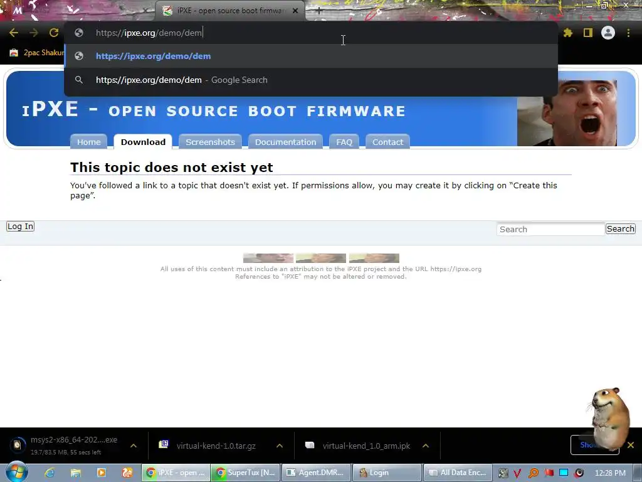Image resolution: width=642 pixels, height=482 pixels.
Task: Go to the FAQ tab
Action: [x=344, y=142]
